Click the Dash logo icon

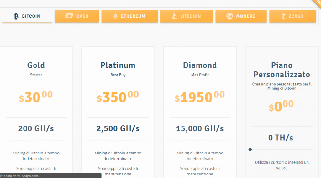[69, 16]
